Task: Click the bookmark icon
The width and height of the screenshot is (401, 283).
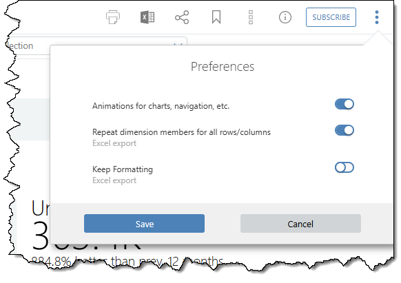Action: point(216,17)
